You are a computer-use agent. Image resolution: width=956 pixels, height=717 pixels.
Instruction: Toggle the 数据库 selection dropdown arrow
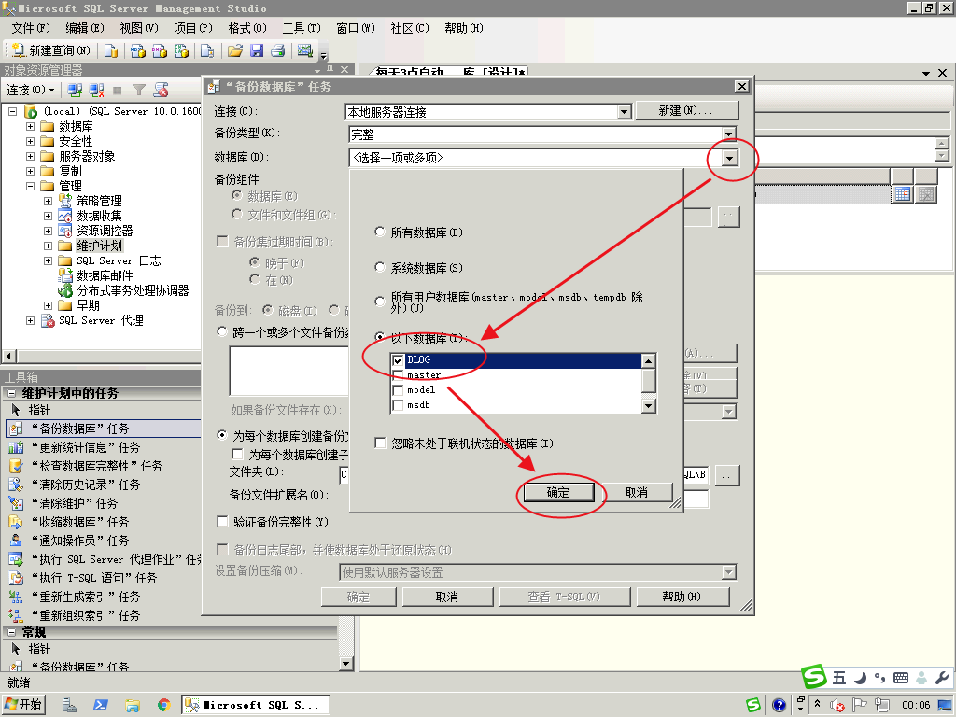(729, 159)
